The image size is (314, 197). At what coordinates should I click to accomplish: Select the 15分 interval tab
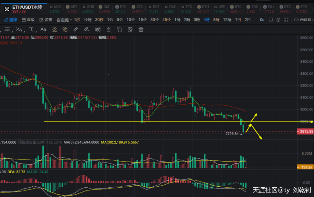pyautogui.click(x=143, y=20)
